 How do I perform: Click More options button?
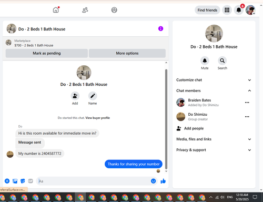[127, 53]
